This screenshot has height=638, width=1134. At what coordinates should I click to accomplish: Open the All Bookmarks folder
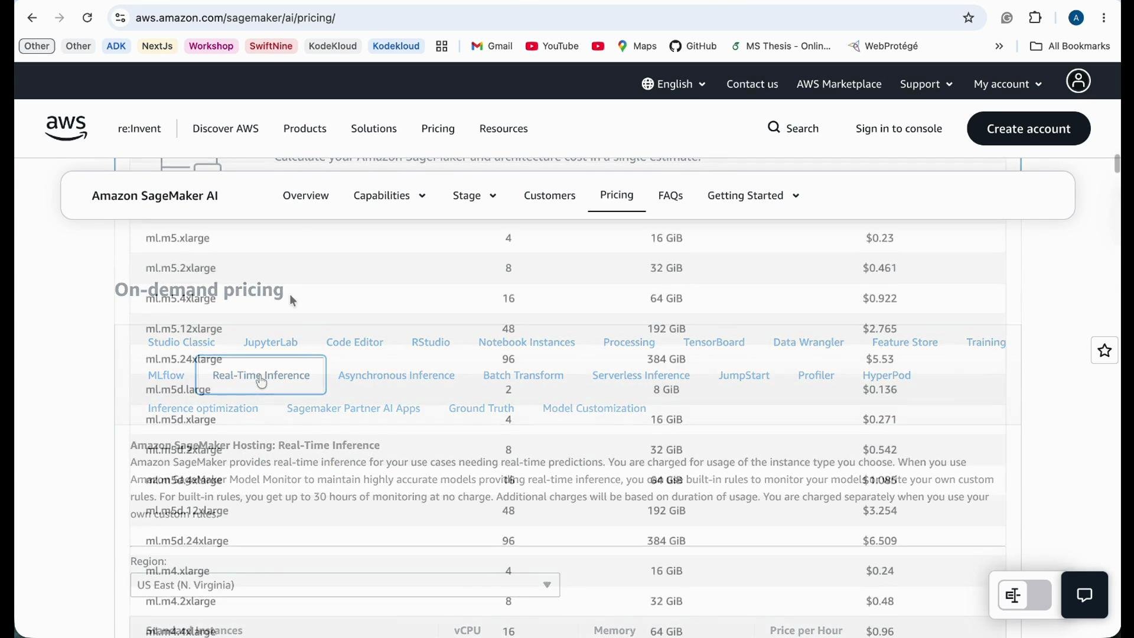point(1070,47)
